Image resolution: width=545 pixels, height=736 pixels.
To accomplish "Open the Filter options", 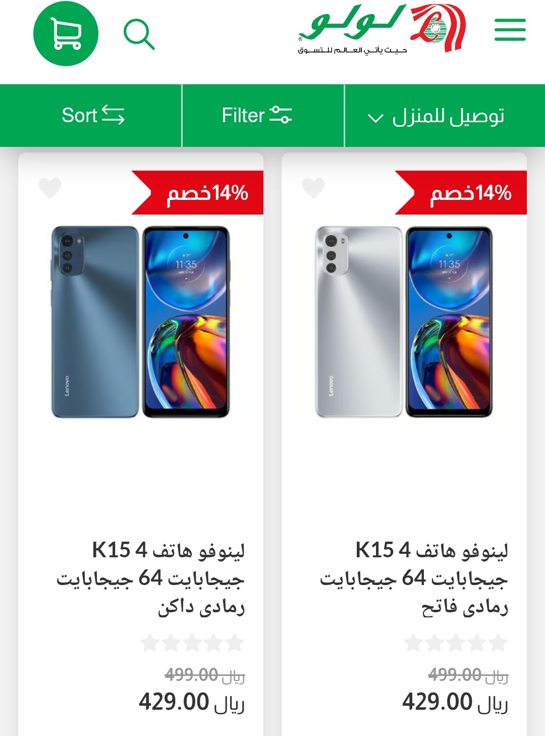I will click(263, 116).
